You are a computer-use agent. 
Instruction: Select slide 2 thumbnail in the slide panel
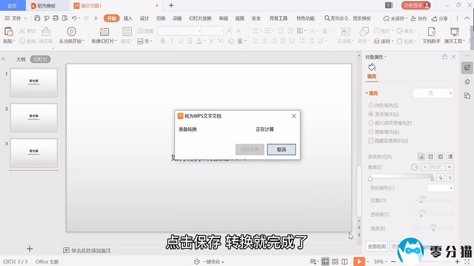click(x=34, y=118)
